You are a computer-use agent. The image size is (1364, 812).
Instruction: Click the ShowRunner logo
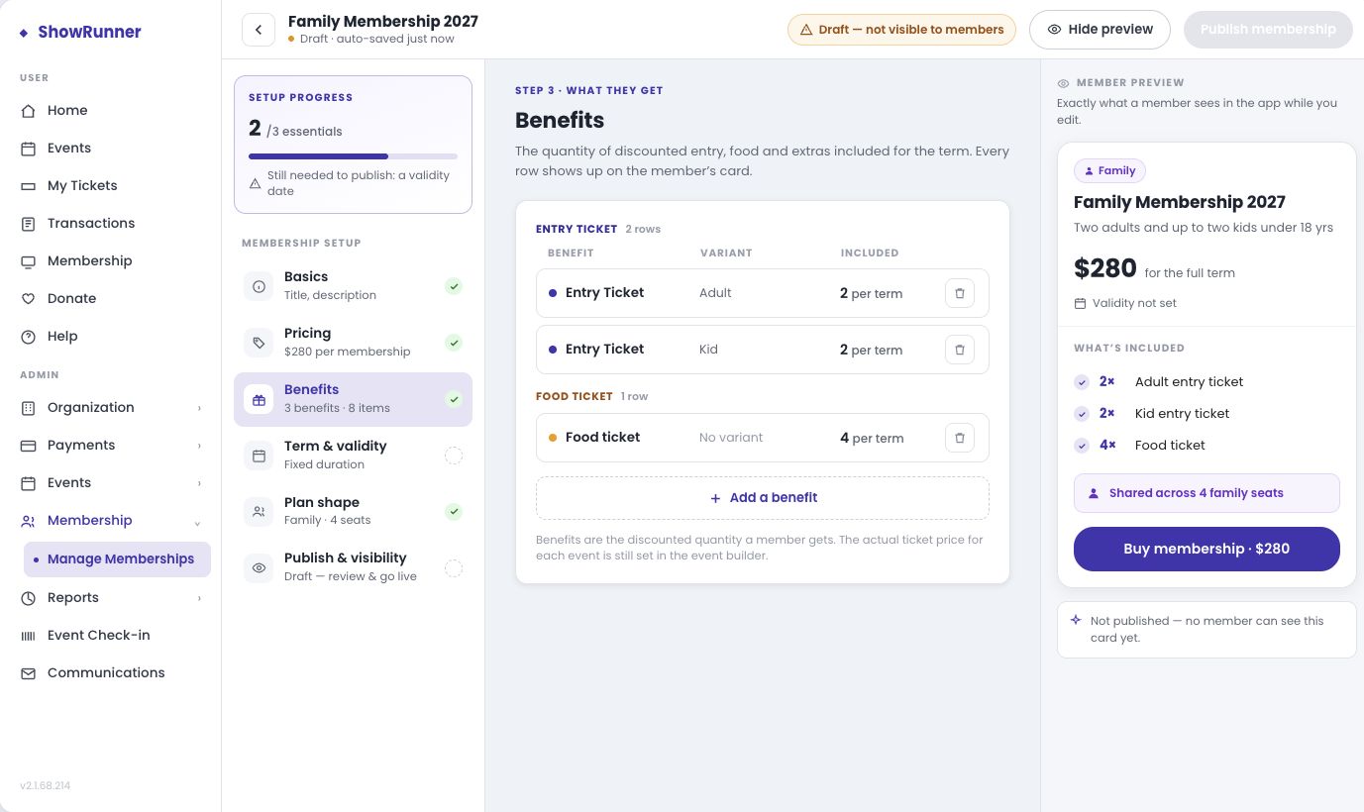pyautogui.click(x=80, y=32)
